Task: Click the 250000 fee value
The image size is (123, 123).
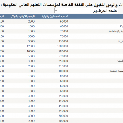Action: pos(63,61)
